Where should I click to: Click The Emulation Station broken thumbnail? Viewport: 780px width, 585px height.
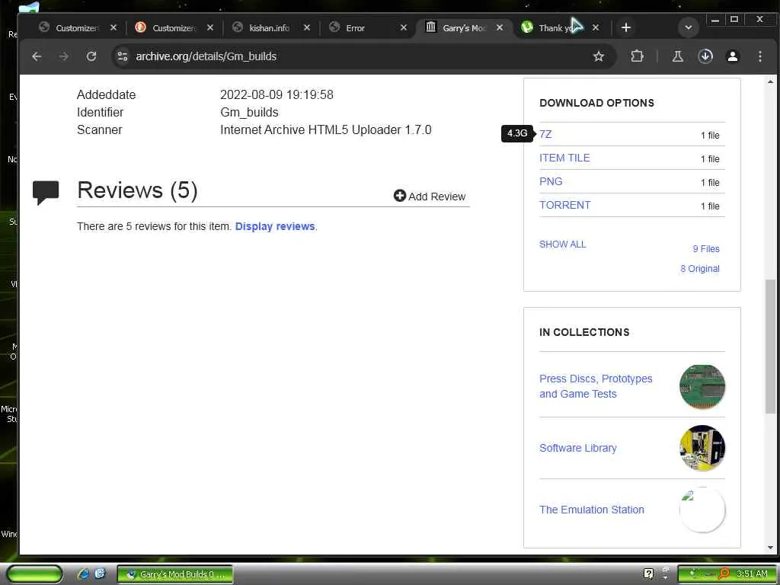tap(702, 510)
